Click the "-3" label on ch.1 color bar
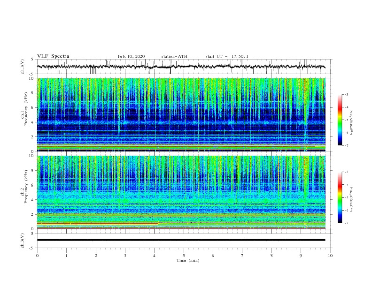Screen dimensions: 372x287 [347, 94]
